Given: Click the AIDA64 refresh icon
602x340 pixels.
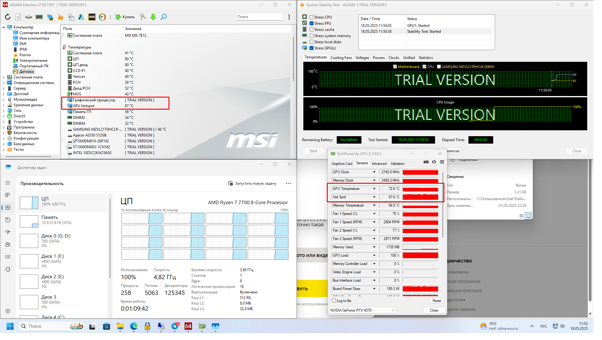Looking at the screenshot, I should pos(8,17).
